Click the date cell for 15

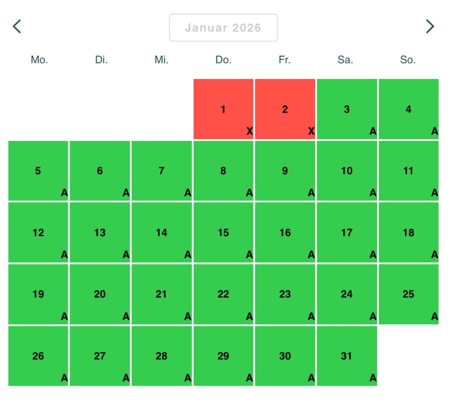[x=223, y=232]
